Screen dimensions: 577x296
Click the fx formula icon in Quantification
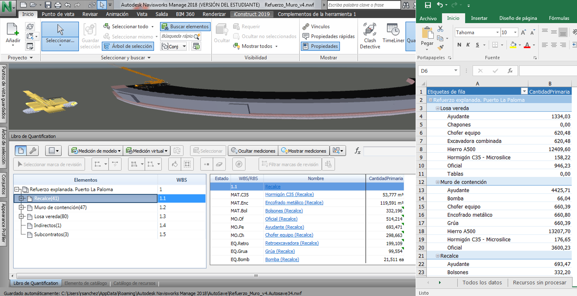tap(358, 151)
